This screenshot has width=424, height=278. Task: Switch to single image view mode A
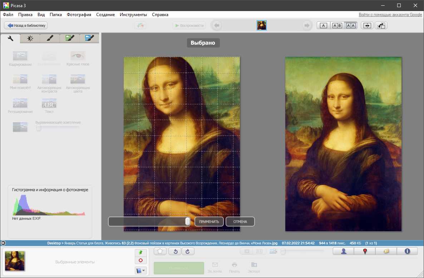click(x=324, y=26)
